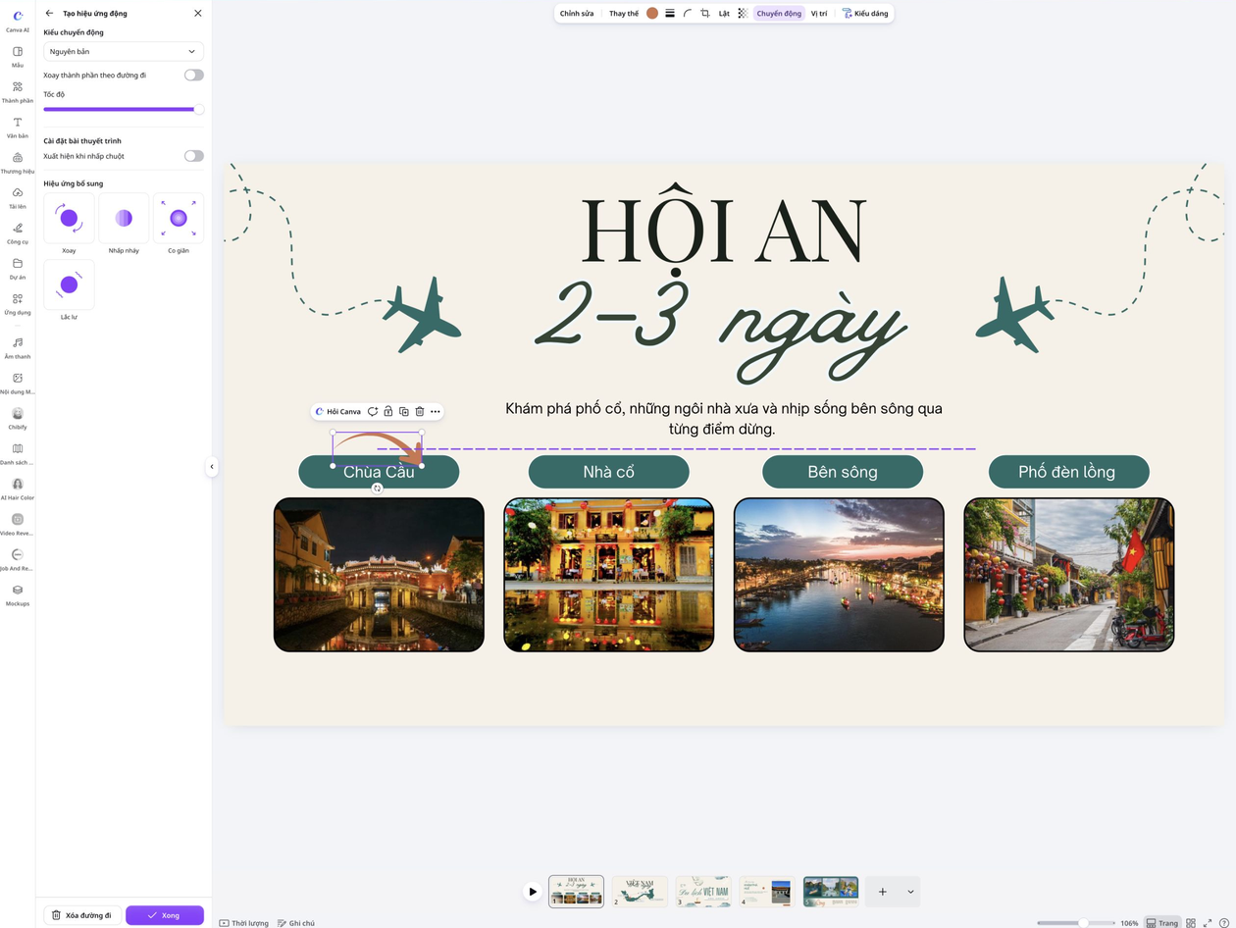Open the Ứng dụng apps panel

point(18,303)
